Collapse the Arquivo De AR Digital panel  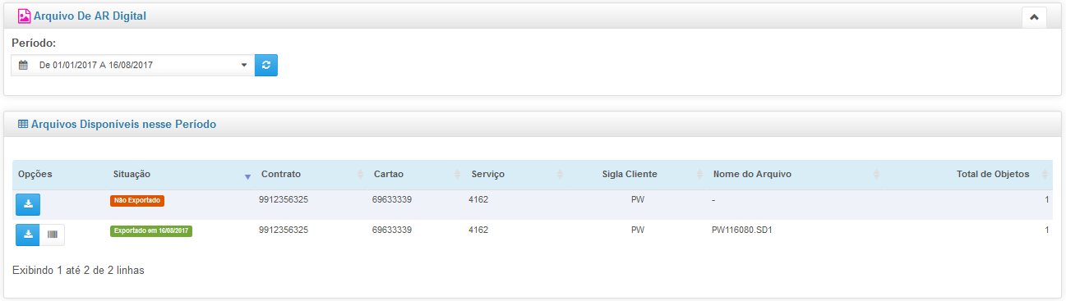1033,16
